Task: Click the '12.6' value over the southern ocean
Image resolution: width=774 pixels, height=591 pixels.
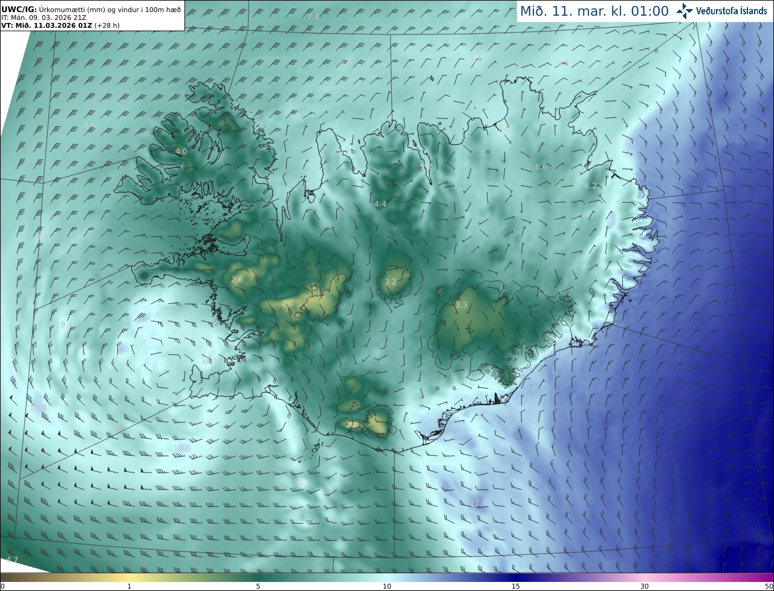Action: click(x=478, y=503)
